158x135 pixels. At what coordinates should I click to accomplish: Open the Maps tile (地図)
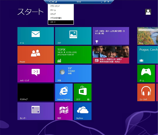click(x=64, y=111)
